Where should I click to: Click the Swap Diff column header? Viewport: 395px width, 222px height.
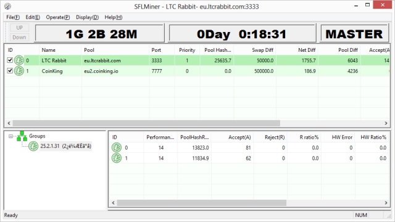point(255,50)
